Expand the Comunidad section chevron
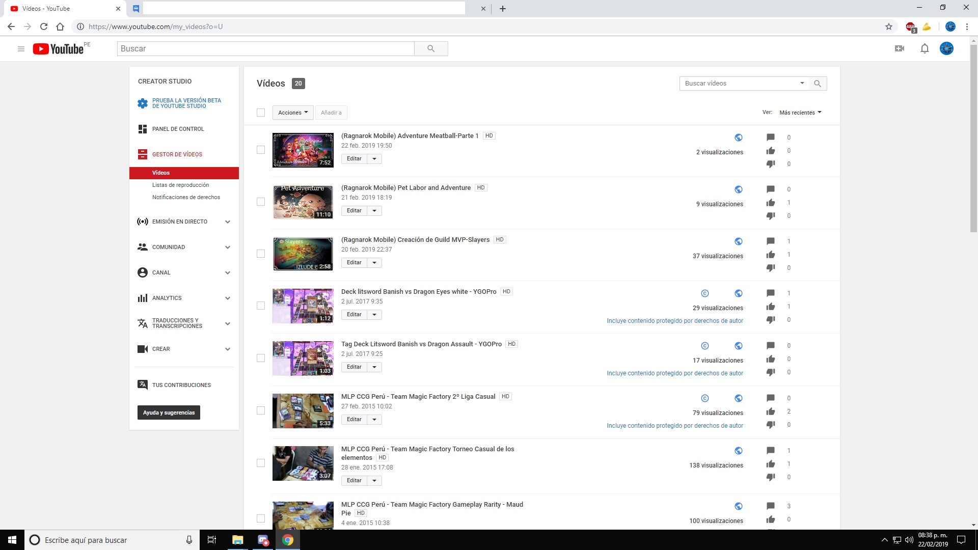The width and height of the screenshot is (978, 550). pyautogui.click(x=228, y=248)
